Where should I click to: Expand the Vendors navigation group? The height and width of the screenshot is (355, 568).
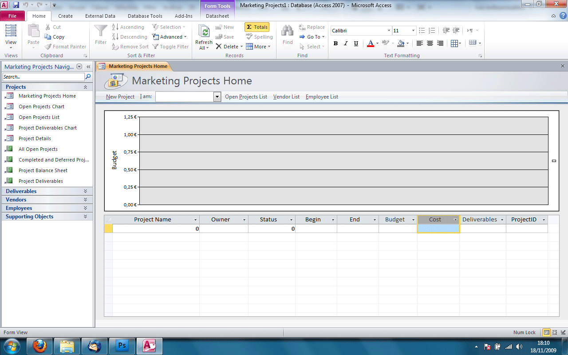pos(47,200)
